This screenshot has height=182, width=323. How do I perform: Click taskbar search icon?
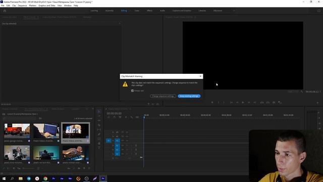coord(12,178)
